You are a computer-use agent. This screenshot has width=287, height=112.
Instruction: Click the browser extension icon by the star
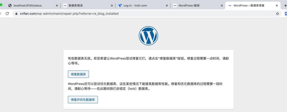pos(286,13)
